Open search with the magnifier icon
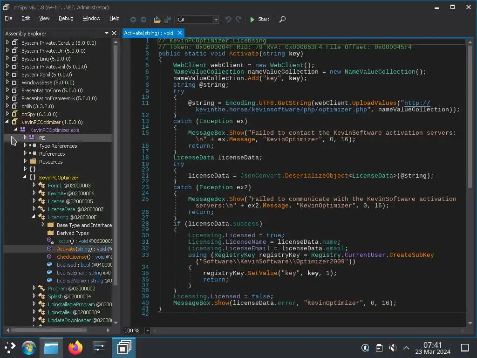This screenshot has height=358, width=477. (282, 20)
